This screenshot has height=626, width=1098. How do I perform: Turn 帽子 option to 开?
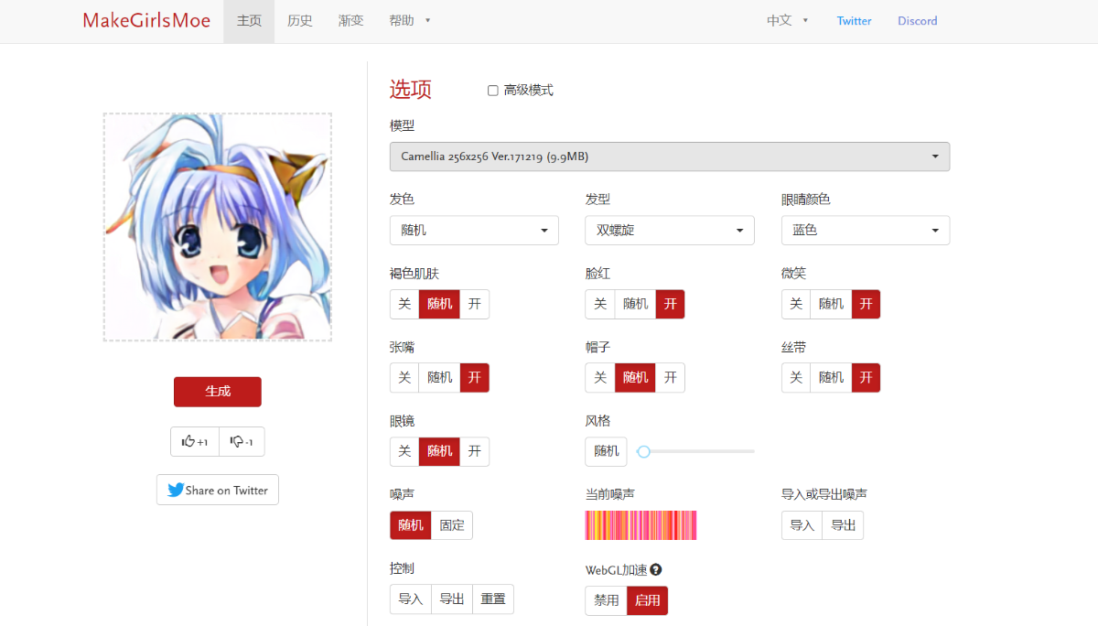pos(670,377)
